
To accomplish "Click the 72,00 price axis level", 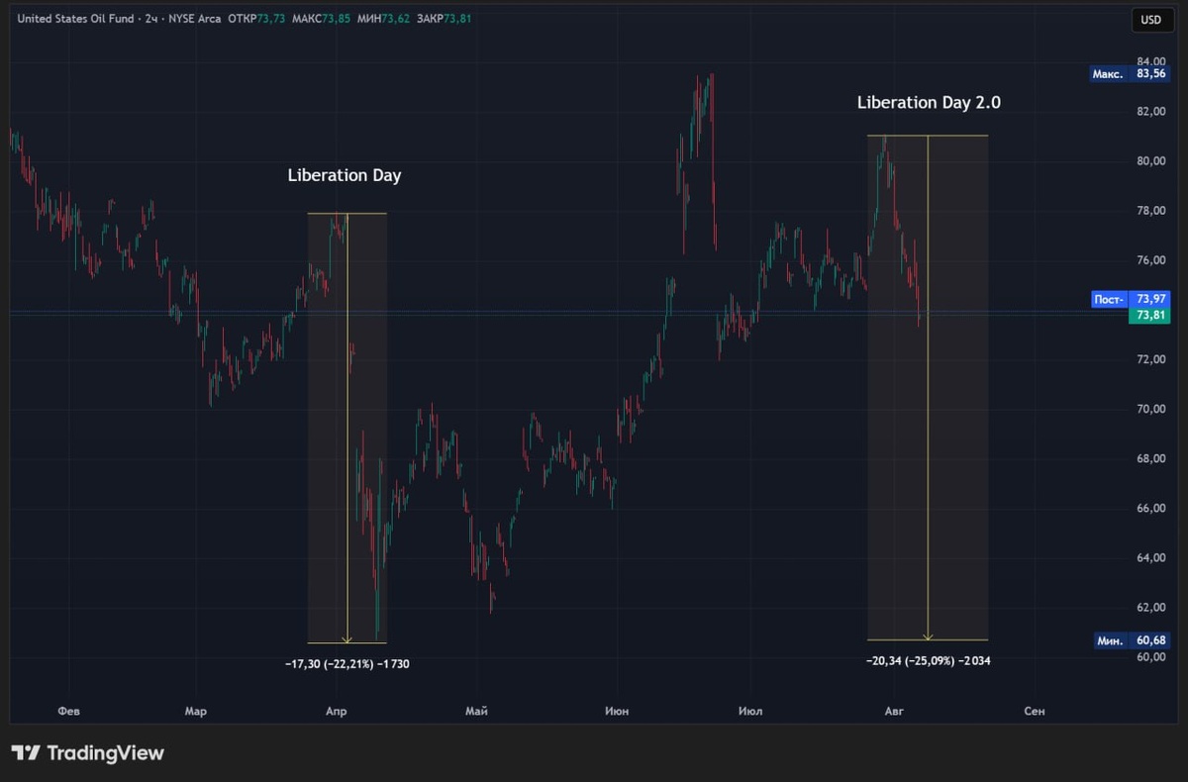I will click(1149, 359).
